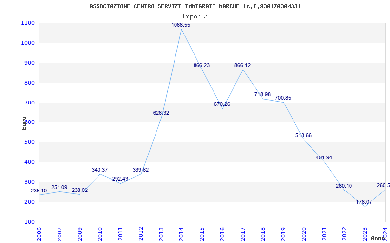Click the y-axis tick 300

(x=29, y=182)
